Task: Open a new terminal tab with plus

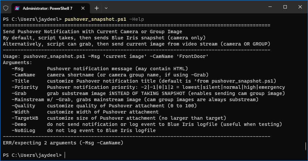Action: [96, 8]
